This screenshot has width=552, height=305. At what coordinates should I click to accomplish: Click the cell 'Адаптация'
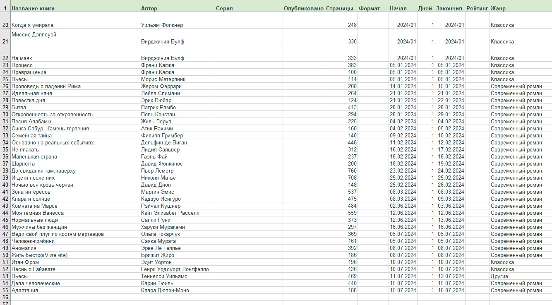pyautogui.click(x=75, y=290)
